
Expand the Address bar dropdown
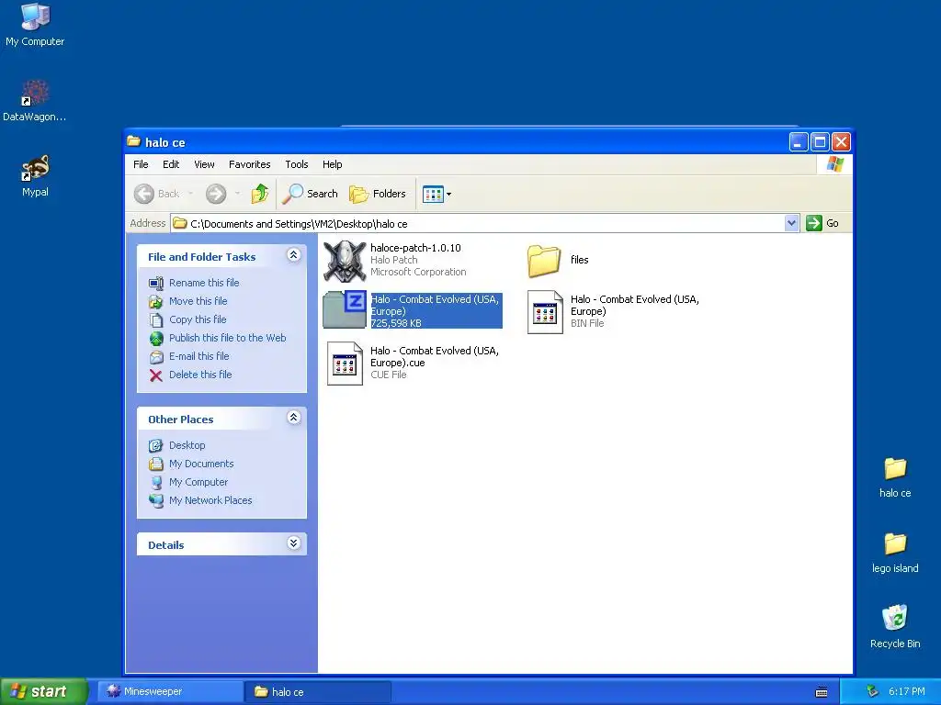pyautogui.click(x=791, y=223)
